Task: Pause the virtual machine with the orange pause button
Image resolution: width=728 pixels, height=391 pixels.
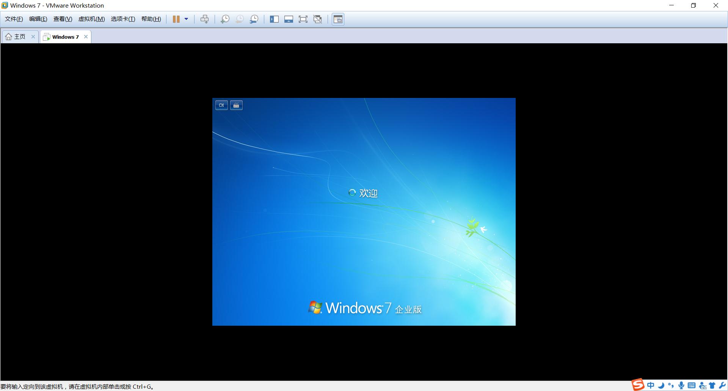Action: pyautogui.click(x=176, y=19)
